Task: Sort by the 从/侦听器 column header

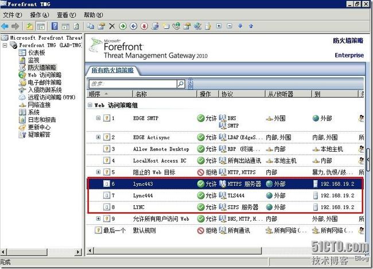Action: pyautogui.click(x=288, y=94)
